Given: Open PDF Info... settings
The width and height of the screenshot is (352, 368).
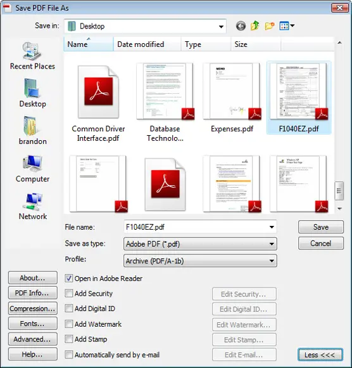Looking at the screenshot, I should [32, 293].
